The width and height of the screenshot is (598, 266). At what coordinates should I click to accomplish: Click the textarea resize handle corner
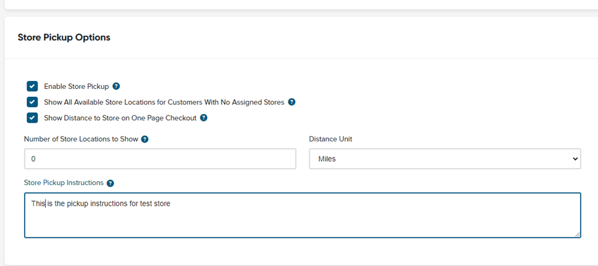click(578, 235)
